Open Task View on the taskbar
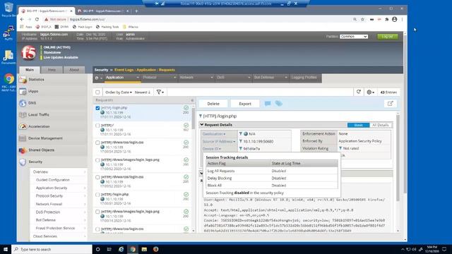Viewport: 452px width, 254px height. pyautogui.click(x=109, y=249)
